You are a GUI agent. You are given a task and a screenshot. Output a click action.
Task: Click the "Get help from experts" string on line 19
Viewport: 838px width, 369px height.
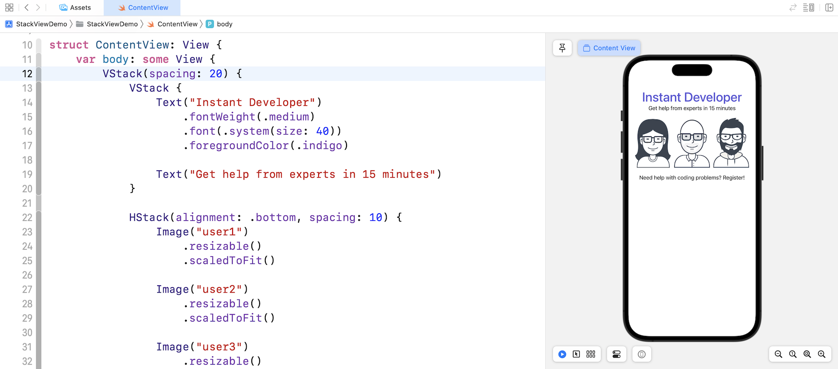coord(312,174)
